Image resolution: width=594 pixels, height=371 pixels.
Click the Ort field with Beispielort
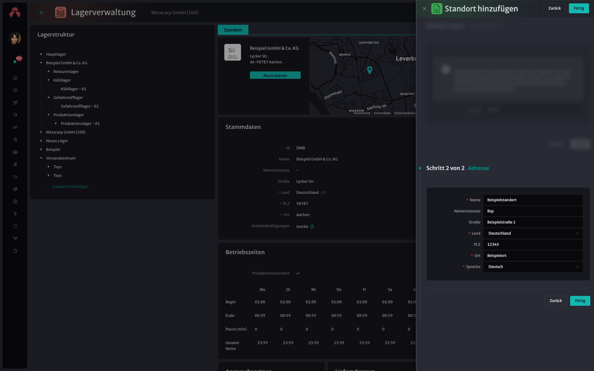tap(533, 256)
